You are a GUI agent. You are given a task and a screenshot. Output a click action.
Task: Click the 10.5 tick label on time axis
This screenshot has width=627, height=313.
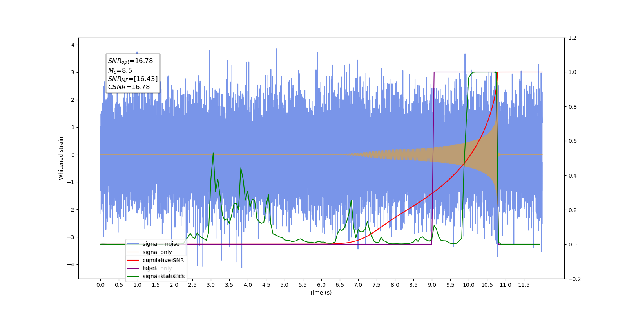(487, 285)
